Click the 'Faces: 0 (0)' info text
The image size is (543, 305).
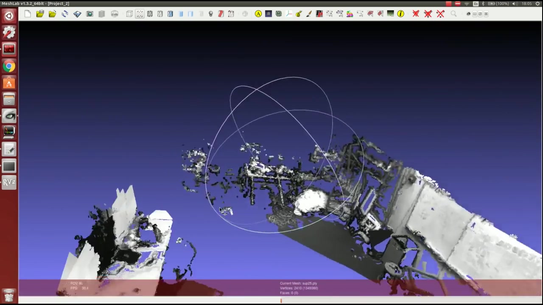289,293
